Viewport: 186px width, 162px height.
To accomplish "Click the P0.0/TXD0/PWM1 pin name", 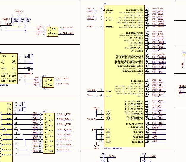I will (134, 10).
